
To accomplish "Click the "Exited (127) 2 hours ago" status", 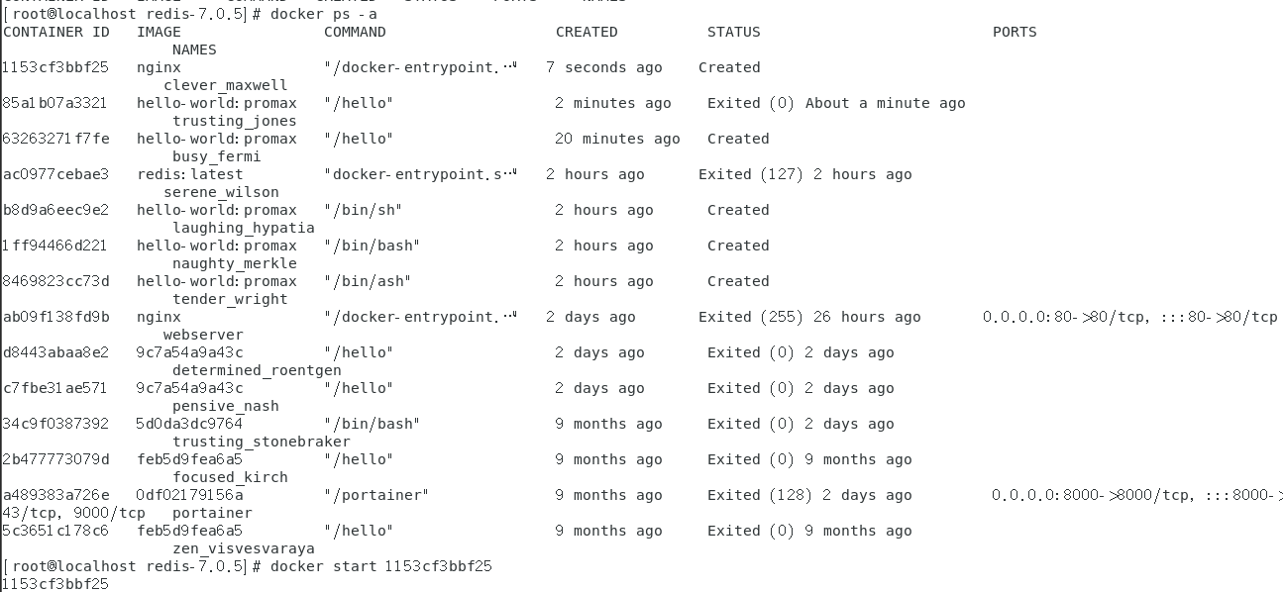I will [x=804, y=174].
